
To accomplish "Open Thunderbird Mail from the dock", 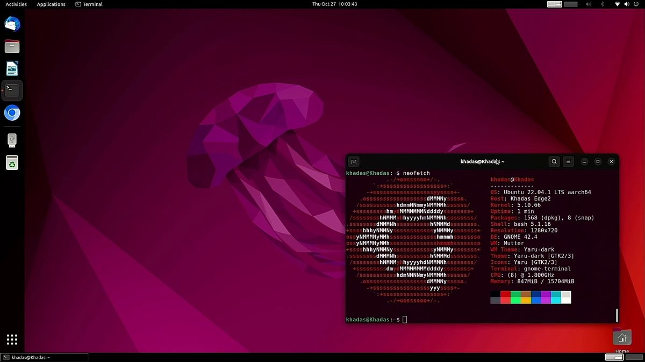I will coord(12,24).
